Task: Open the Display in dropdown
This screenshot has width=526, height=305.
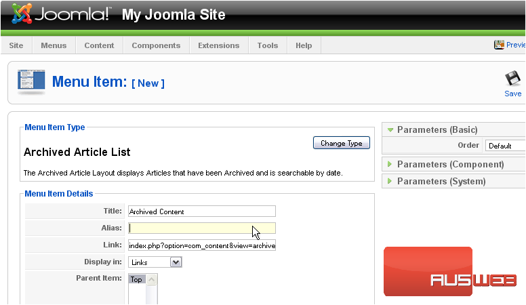Action: point(155,262)
